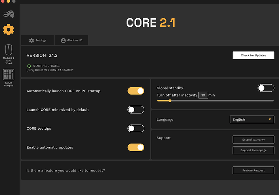
Task: Turn on CORE tooltips switch
Action: click(x=135, y=129)
